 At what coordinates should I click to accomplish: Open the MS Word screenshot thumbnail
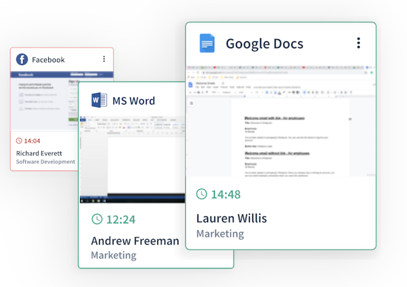tap(132, 159)
